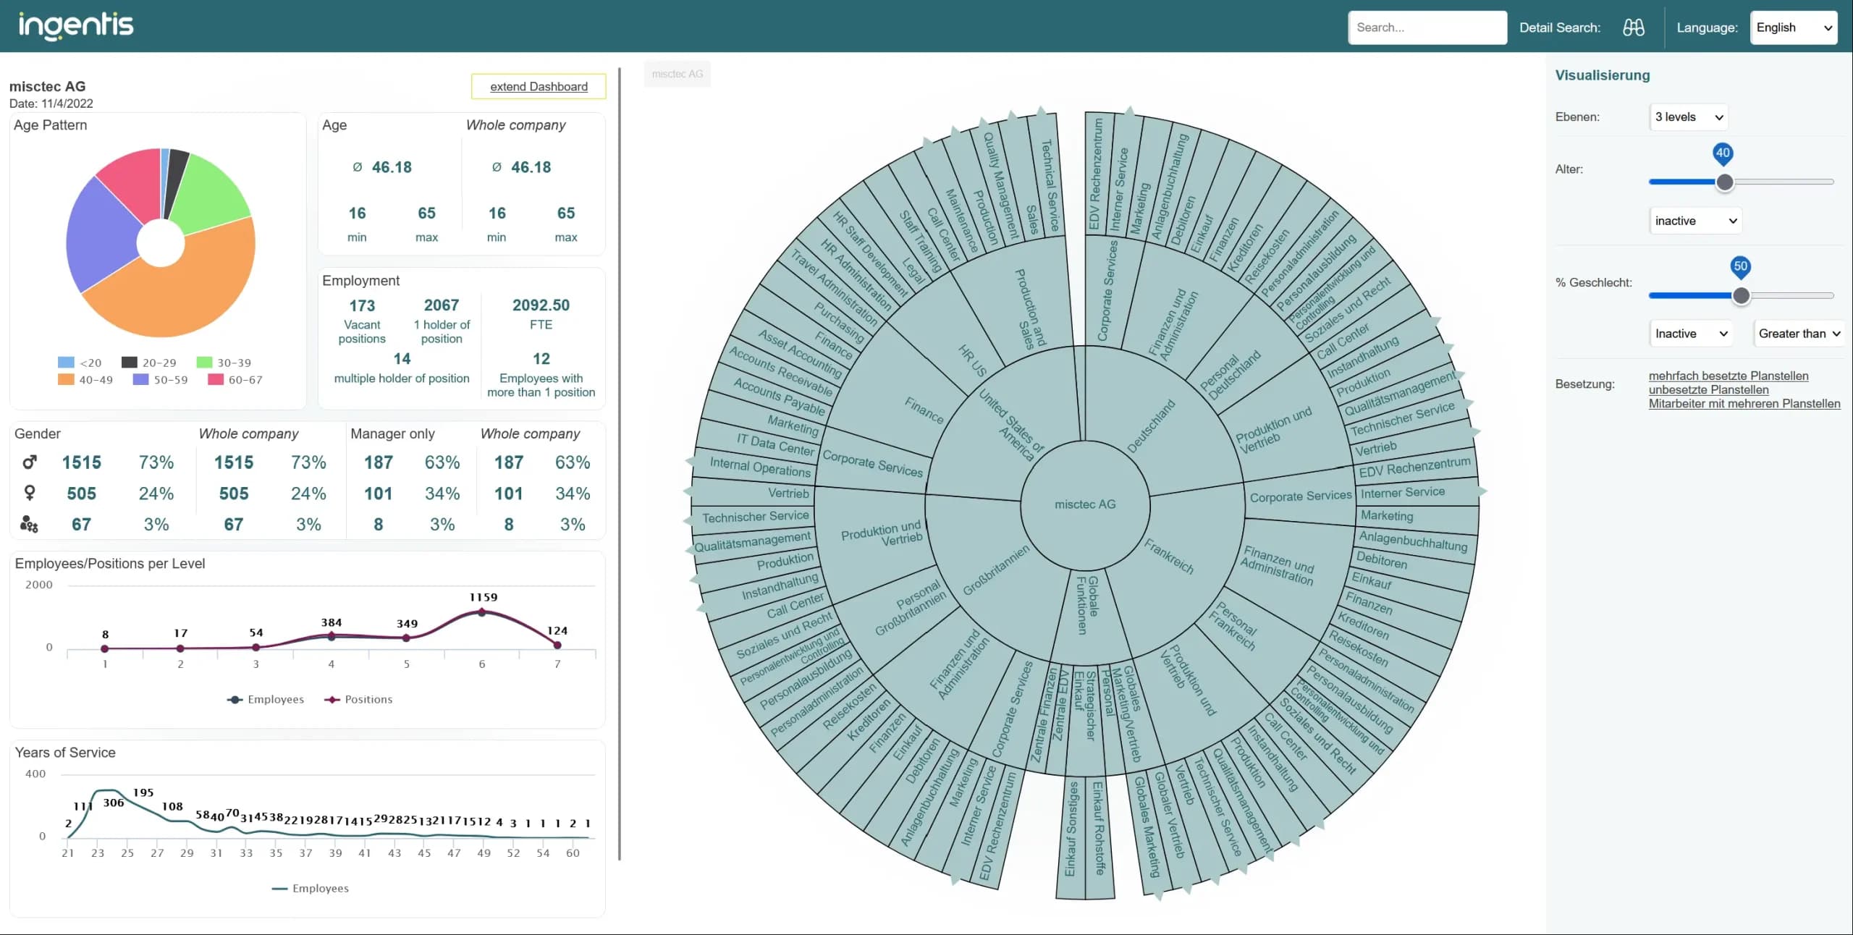The image size is (1853, 935).
Task: Select the Accounts Receivable segment
Action: (781, 371)
